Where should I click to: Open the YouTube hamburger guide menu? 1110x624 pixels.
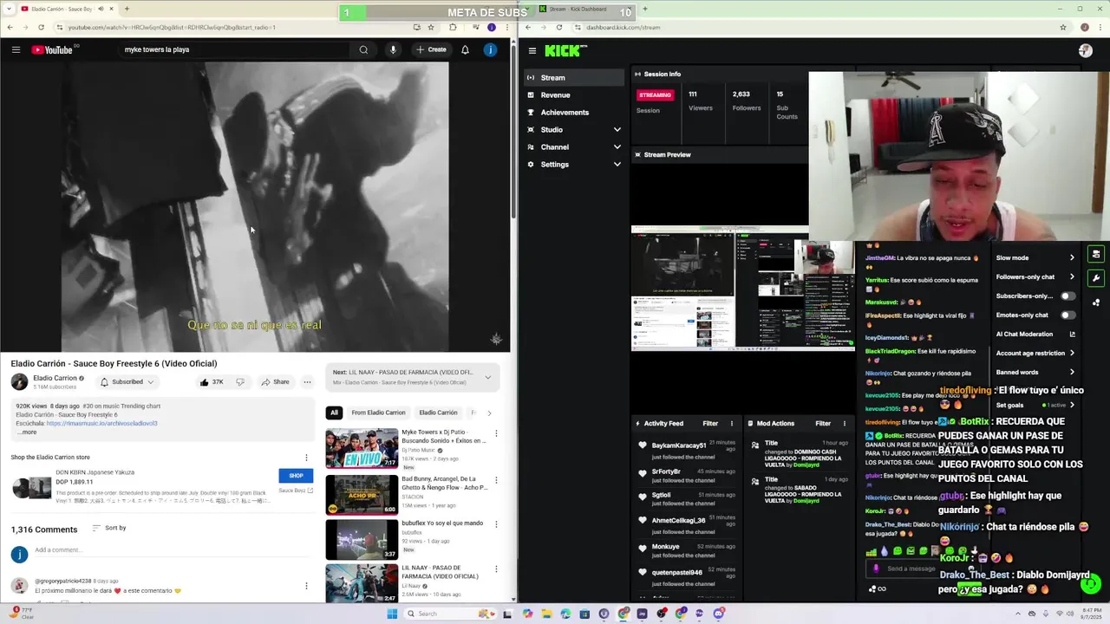(16, 49)
